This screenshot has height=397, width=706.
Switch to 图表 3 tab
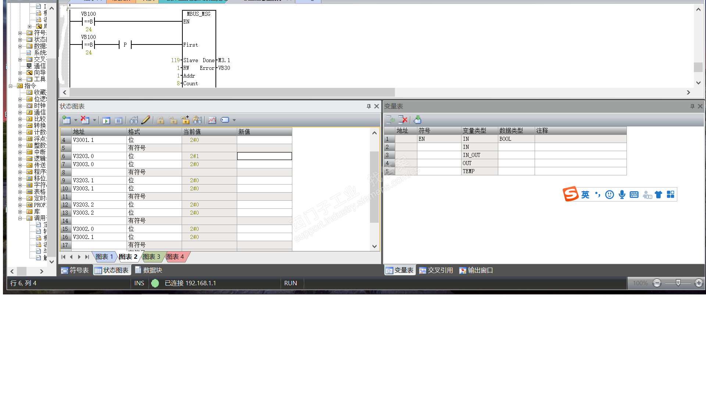click(151, 257)
